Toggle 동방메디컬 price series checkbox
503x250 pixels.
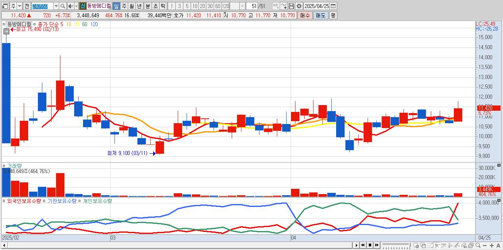4,24
